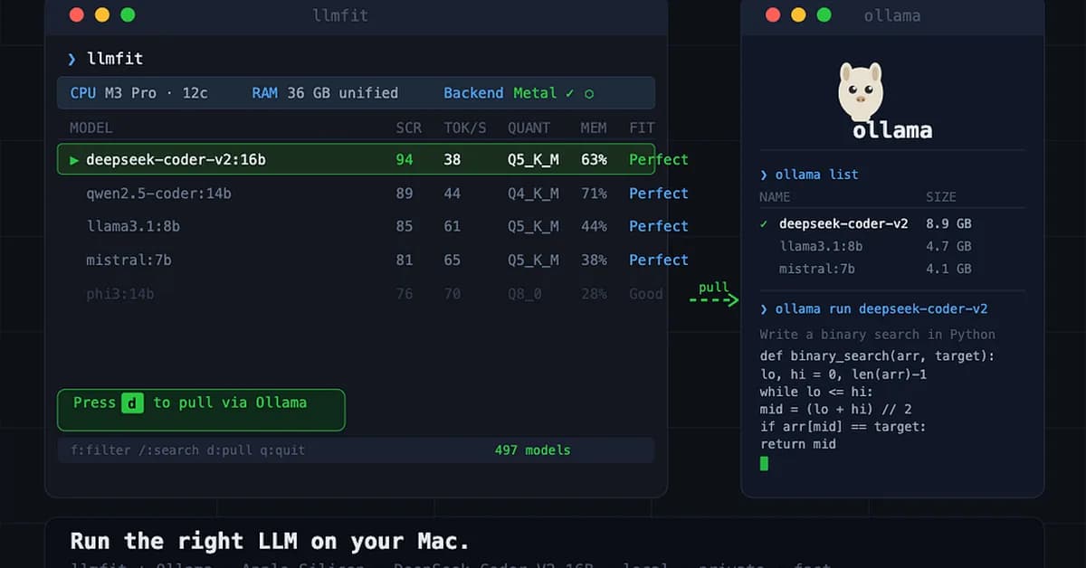
Task: Maximize the llmfit window with green button
Action: pos(128,14)
